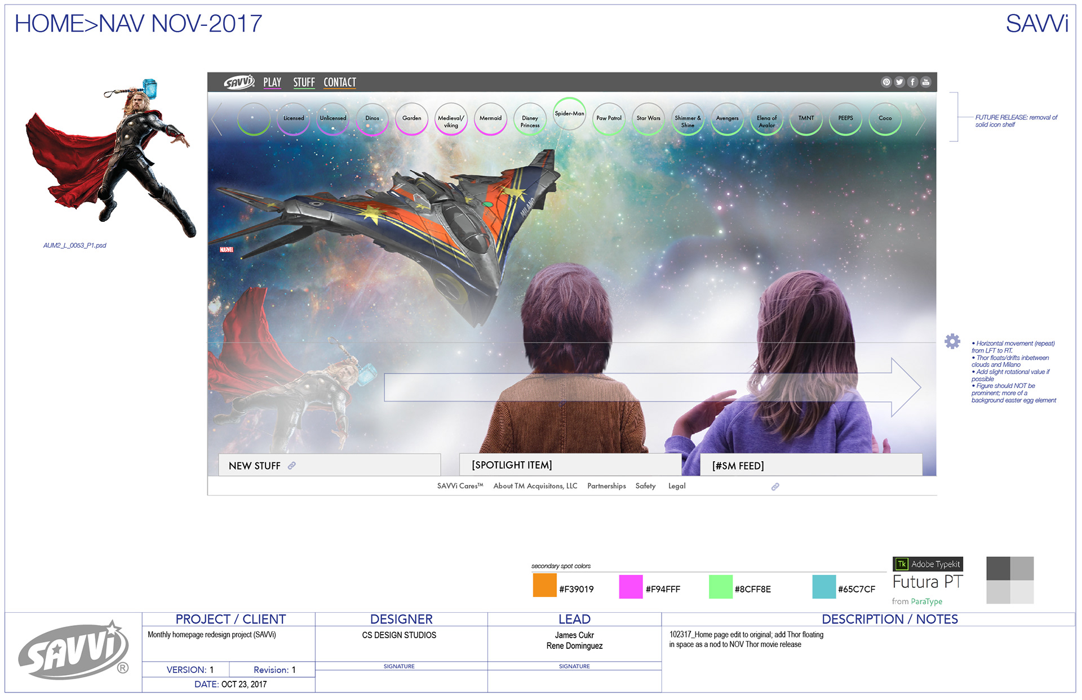Click the Marvel logo badge on banner
Viewport: 1082px width, 700px height.
[x=227, y=249]
